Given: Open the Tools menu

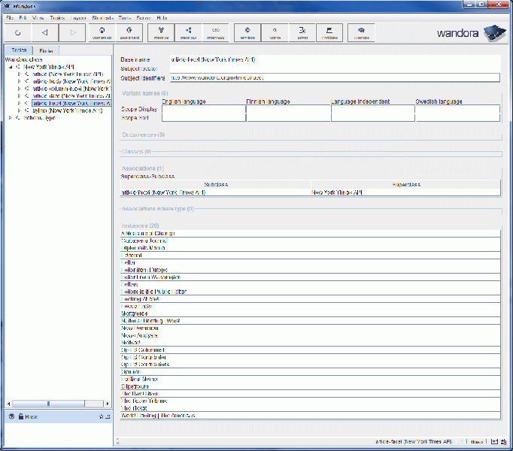Looking at the screenshot, I should coord(124,17).
